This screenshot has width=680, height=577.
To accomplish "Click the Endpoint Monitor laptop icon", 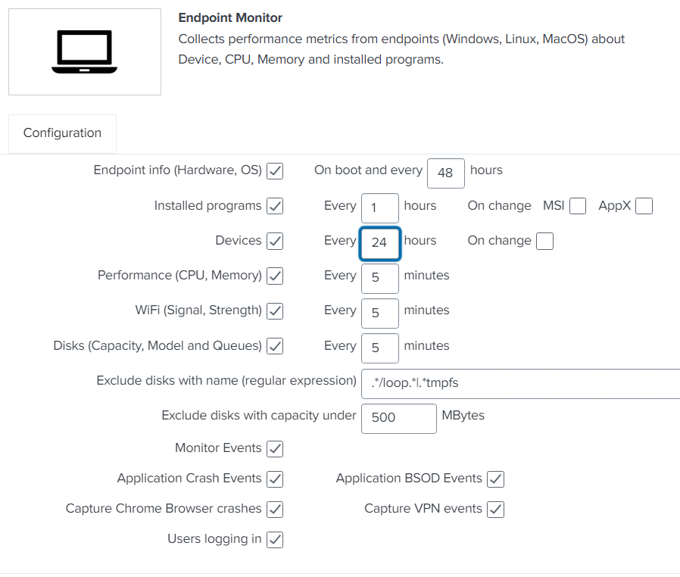I will pos(84,51).
